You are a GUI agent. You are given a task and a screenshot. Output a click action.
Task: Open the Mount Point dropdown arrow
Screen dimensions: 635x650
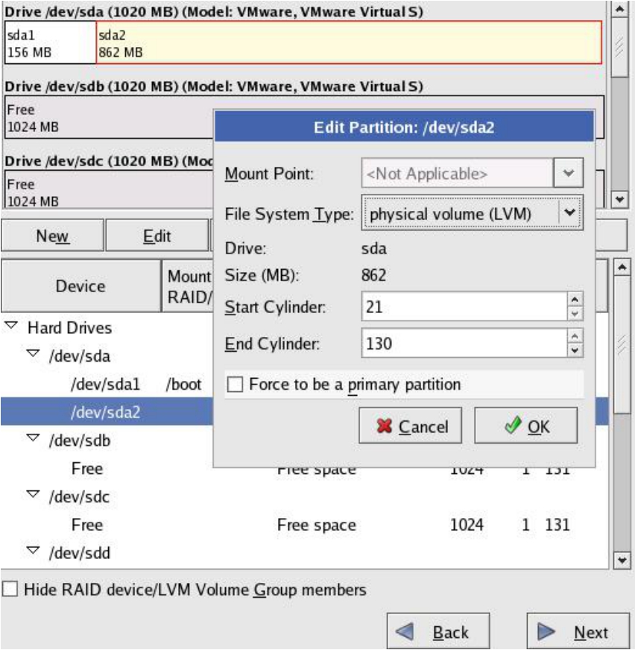coord(569,174)
